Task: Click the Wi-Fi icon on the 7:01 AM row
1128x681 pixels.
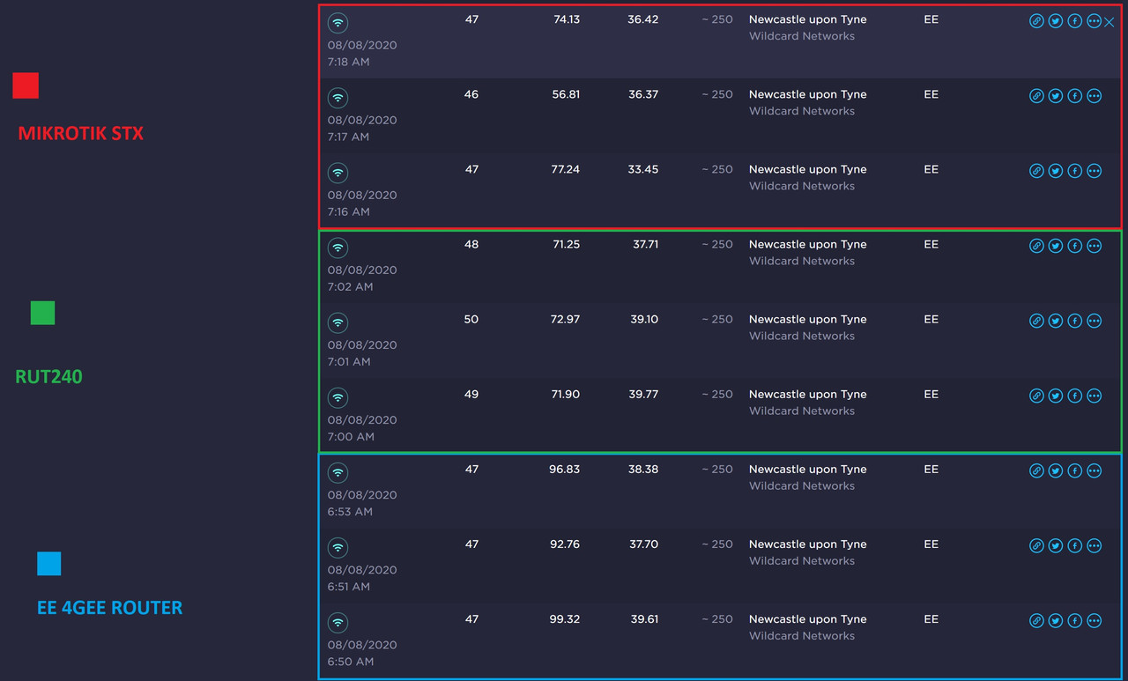Action: pos(338,322)
